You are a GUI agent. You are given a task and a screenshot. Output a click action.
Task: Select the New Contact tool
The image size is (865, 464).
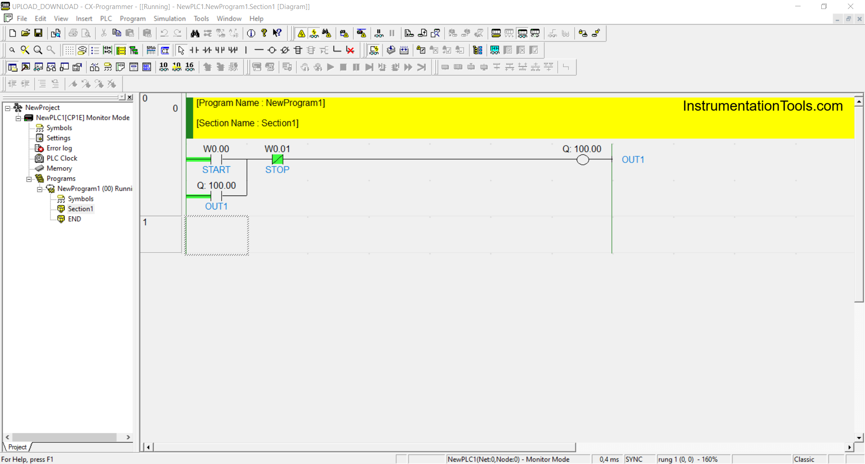coord(194,50)
